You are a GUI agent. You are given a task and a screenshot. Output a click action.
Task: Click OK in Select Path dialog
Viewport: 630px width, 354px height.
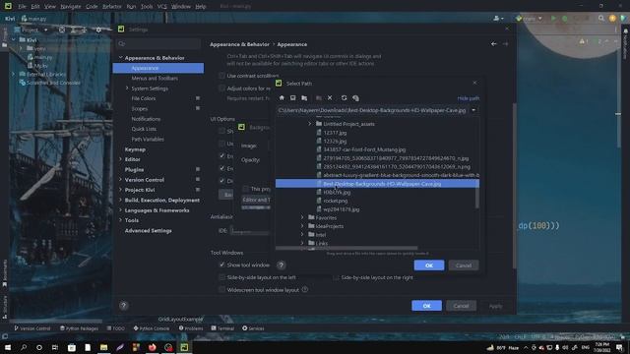[429, 265]
